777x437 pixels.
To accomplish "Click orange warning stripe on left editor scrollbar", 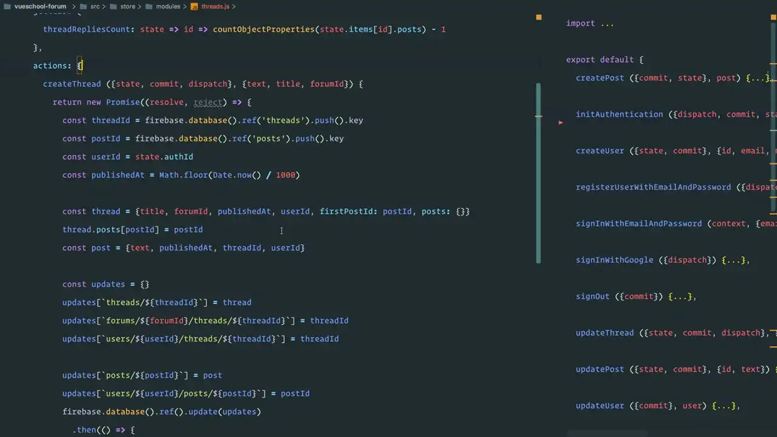I will tap(538, 115).
